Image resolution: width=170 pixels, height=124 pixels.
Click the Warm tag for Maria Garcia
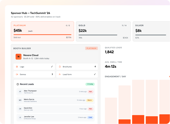click(90, 100)
